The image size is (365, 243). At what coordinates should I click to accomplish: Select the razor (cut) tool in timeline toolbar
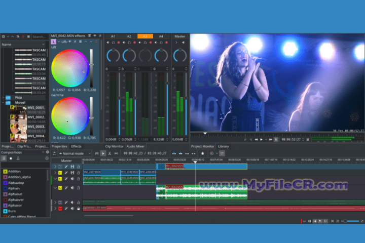click(109, 153)
